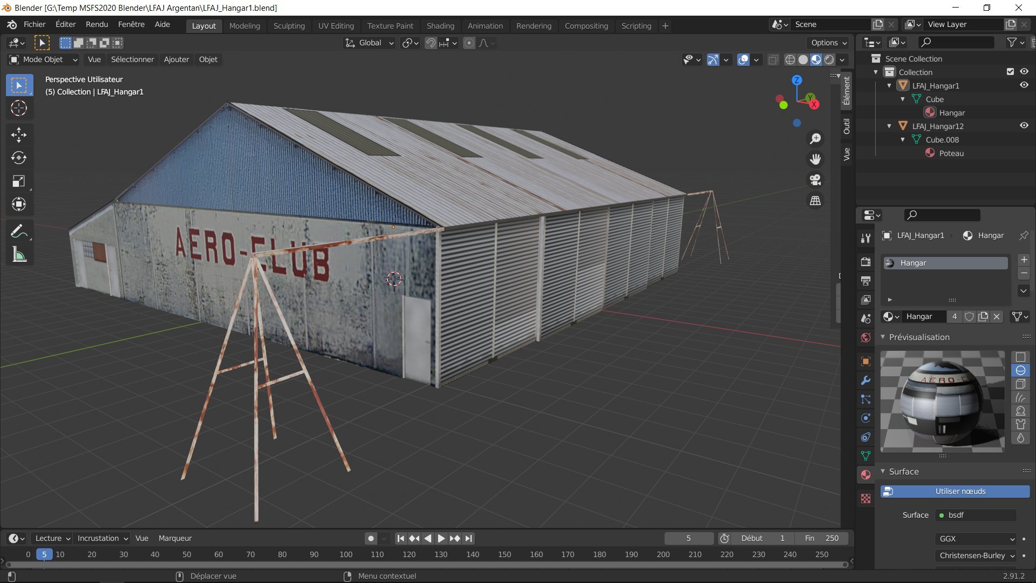Select the Rotate tool
The height and width of the screenshot is (583, 1036).
(19, 158)
